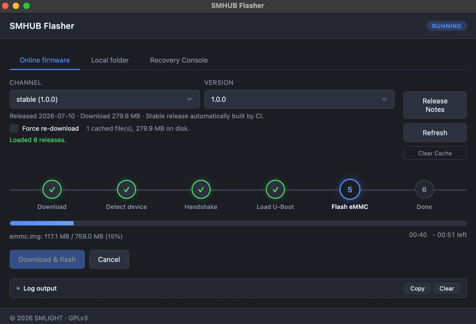The image size is (476, 324).
Task: Switch to the Recovery Console tab
Action: 179,60
